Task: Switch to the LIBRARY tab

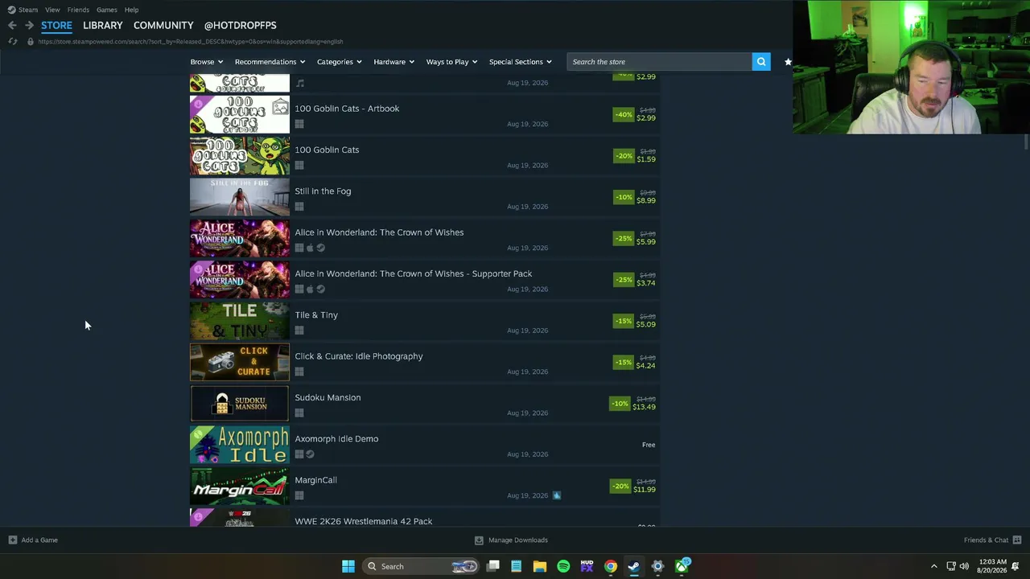Action: tap(103, 26)
